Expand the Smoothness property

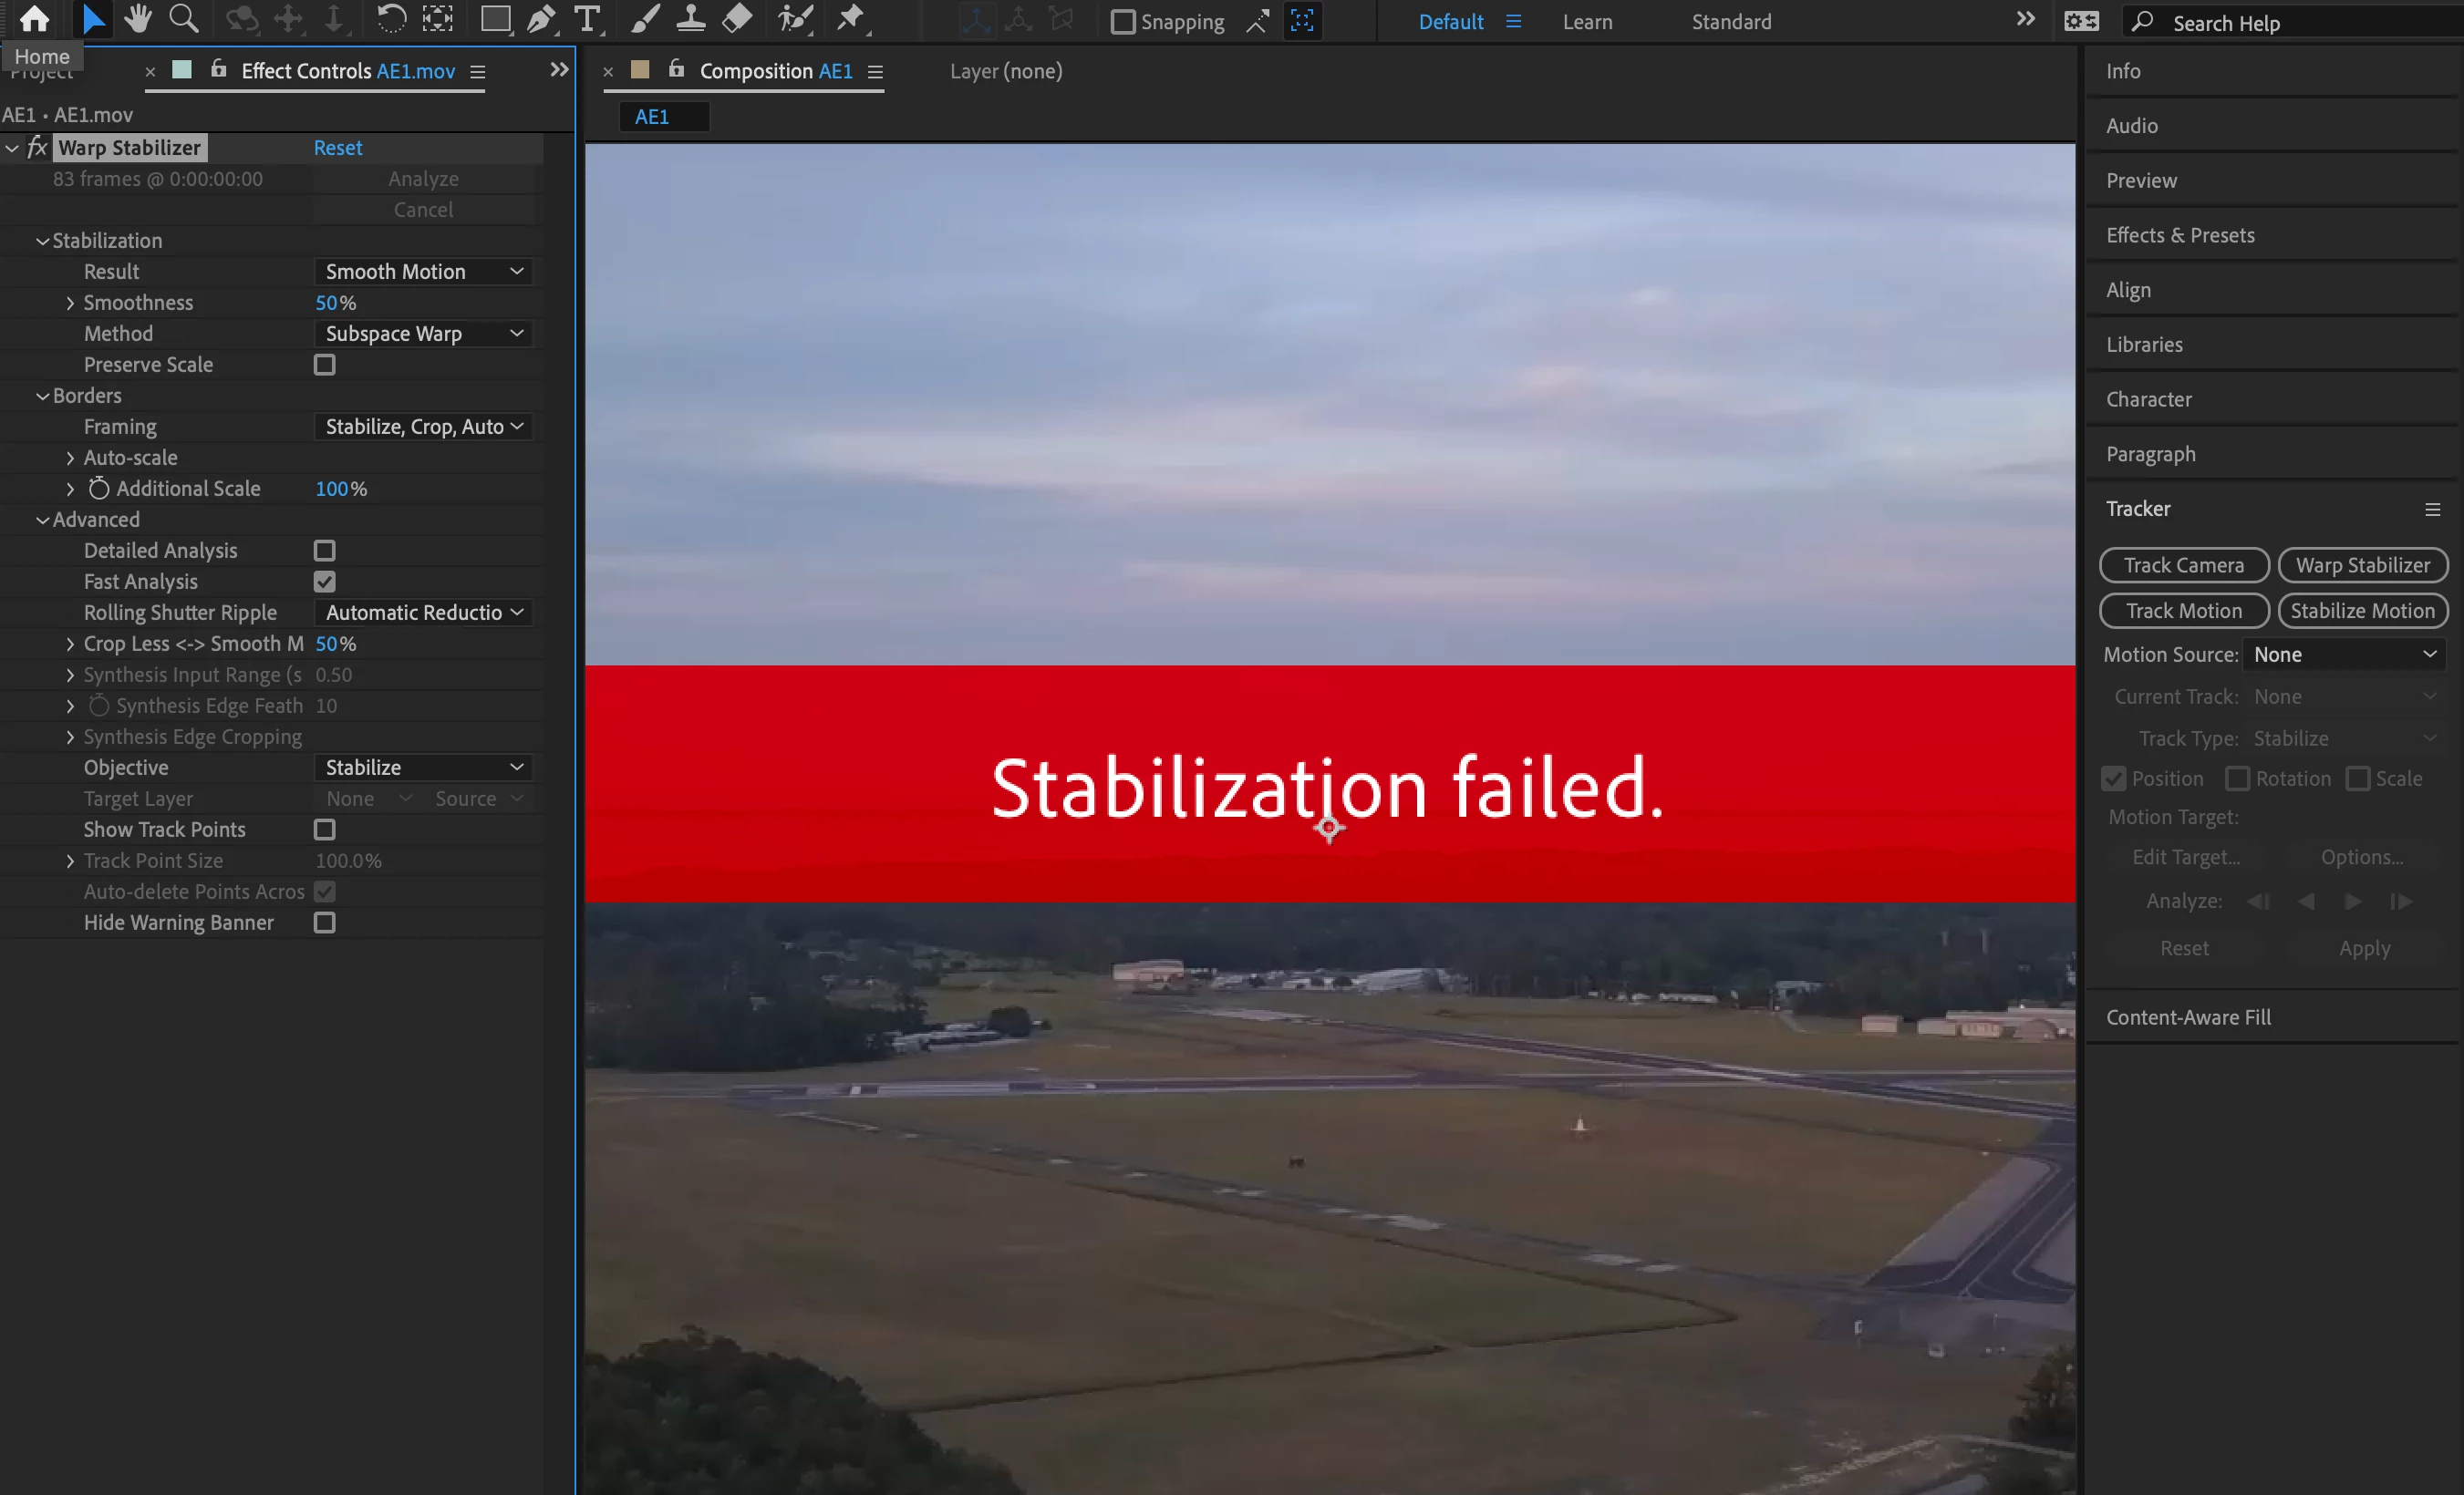click(70, 303)
